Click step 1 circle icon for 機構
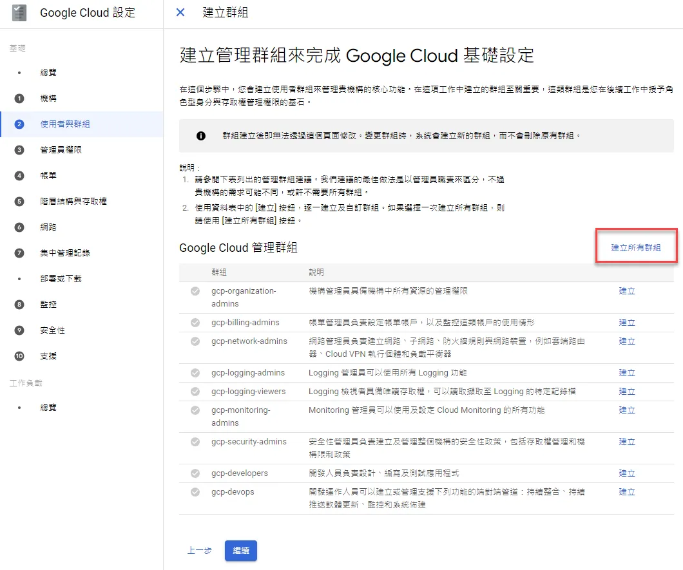The width and height of the screenshot is (683, 570). point(19,99)
